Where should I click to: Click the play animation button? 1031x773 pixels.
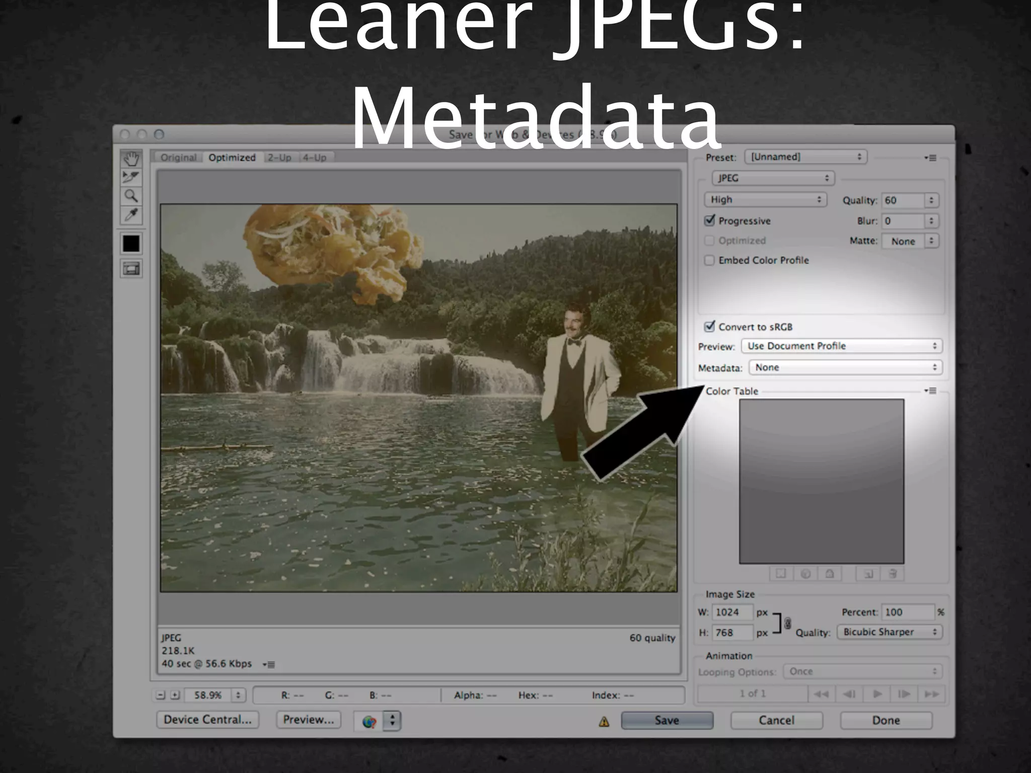pyautogui.click(x=877, y=694)
